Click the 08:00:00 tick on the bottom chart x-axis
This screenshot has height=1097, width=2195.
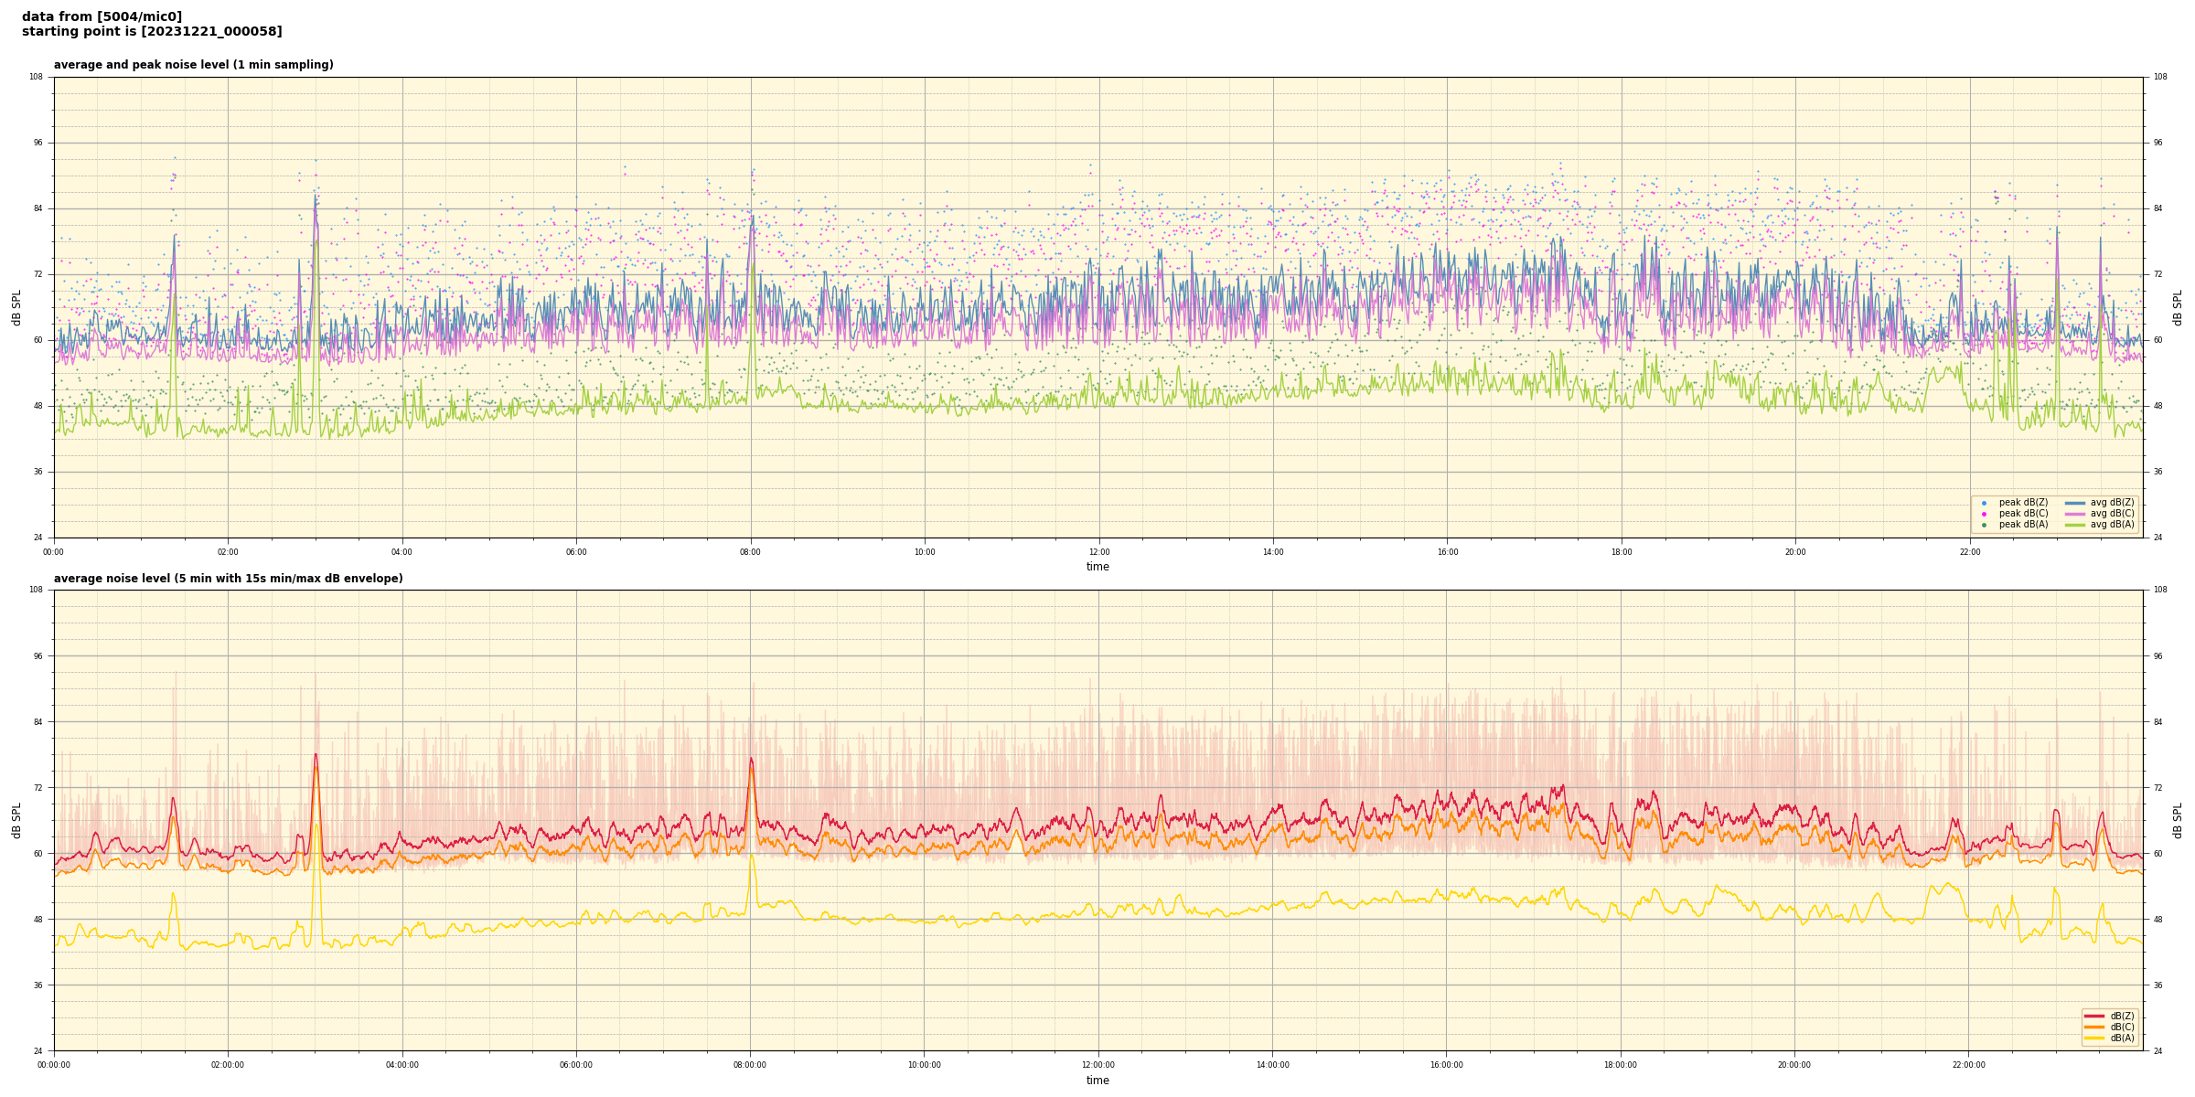(x=750, y=1065)
